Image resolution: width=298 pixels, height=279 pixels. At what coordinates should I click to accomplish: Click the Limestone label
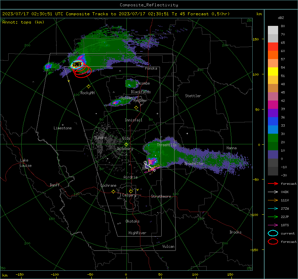63,128
